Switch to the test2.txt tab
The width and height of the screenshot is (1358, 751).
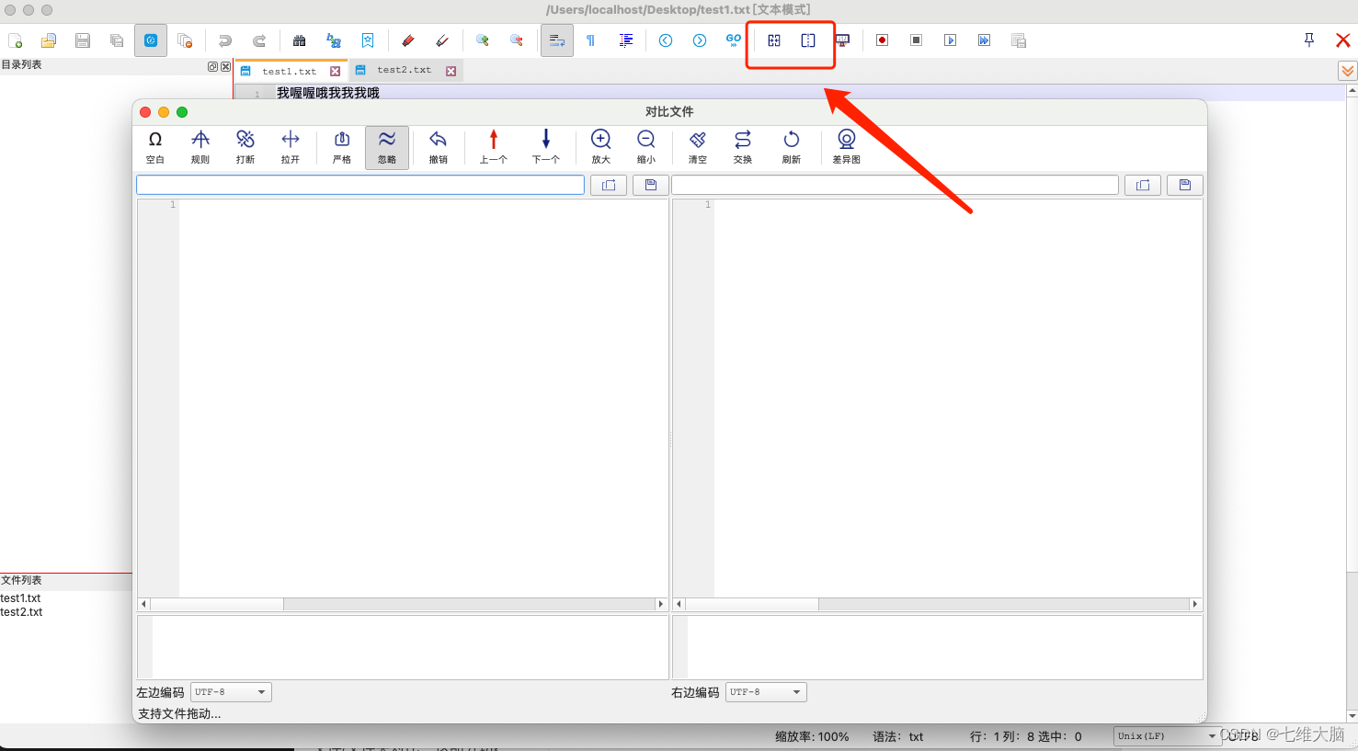[404, 70]
